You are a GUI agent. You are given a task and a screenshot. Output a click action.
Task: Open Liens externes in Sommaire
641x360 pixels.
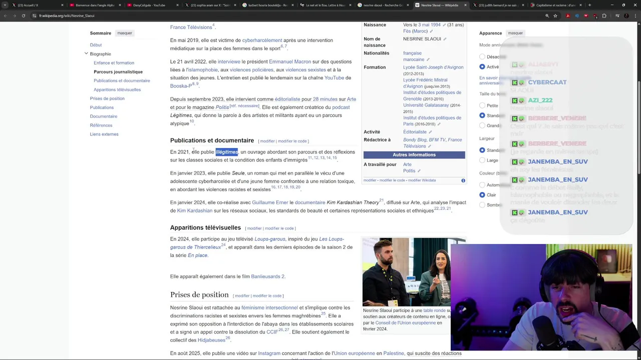104,134
